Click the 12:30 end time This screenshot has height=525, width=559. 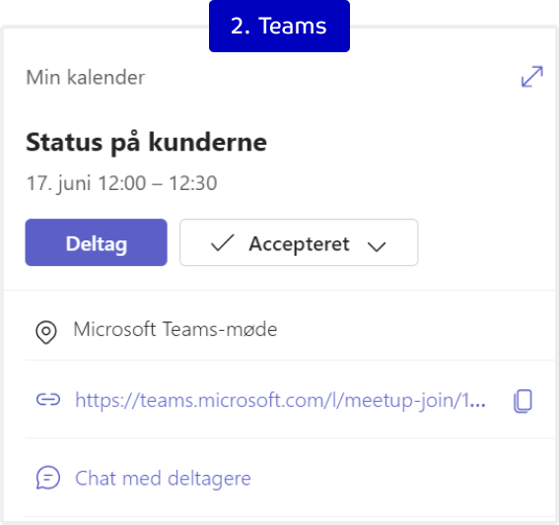[193, 183]
